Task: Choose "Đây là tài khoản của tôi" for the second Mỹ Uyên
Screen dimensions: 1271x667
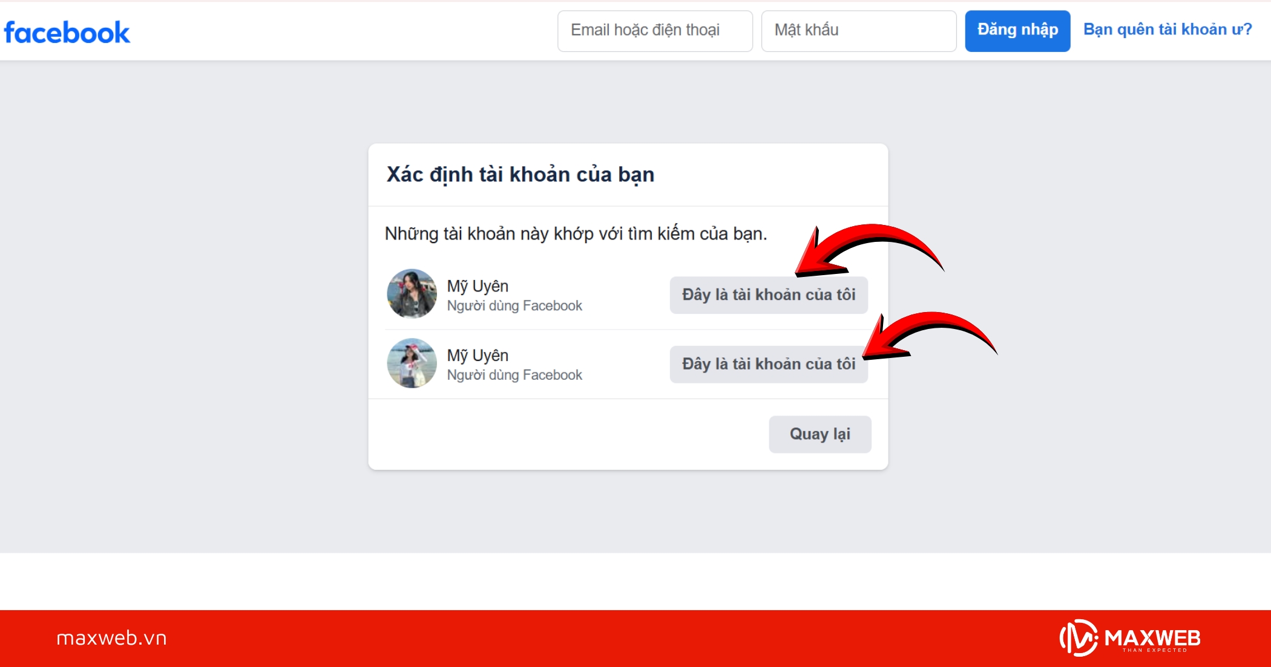Action: pyautogui.click(x=769, y=364)
